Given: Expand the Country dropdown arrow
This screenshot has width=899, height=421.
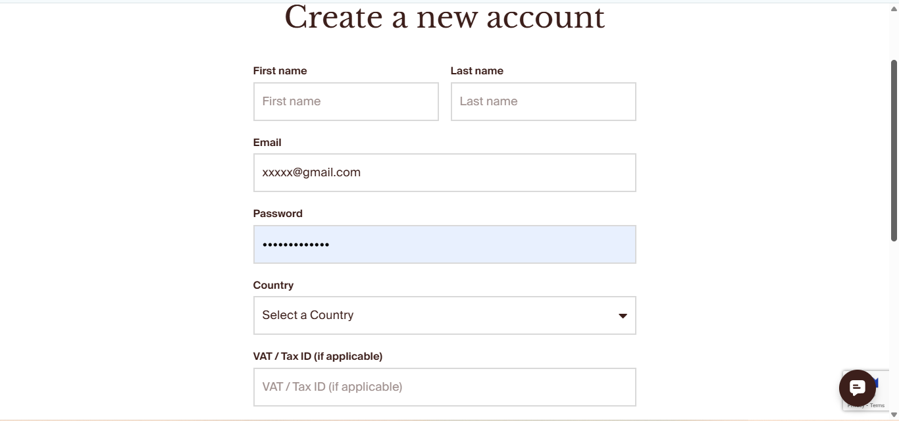Looking at the screenshot, I should [x=623, y=316].
